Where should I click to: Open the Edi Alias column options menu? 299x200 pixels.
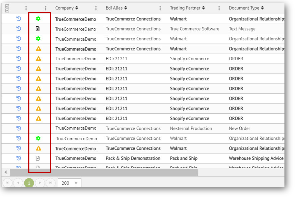160,8
